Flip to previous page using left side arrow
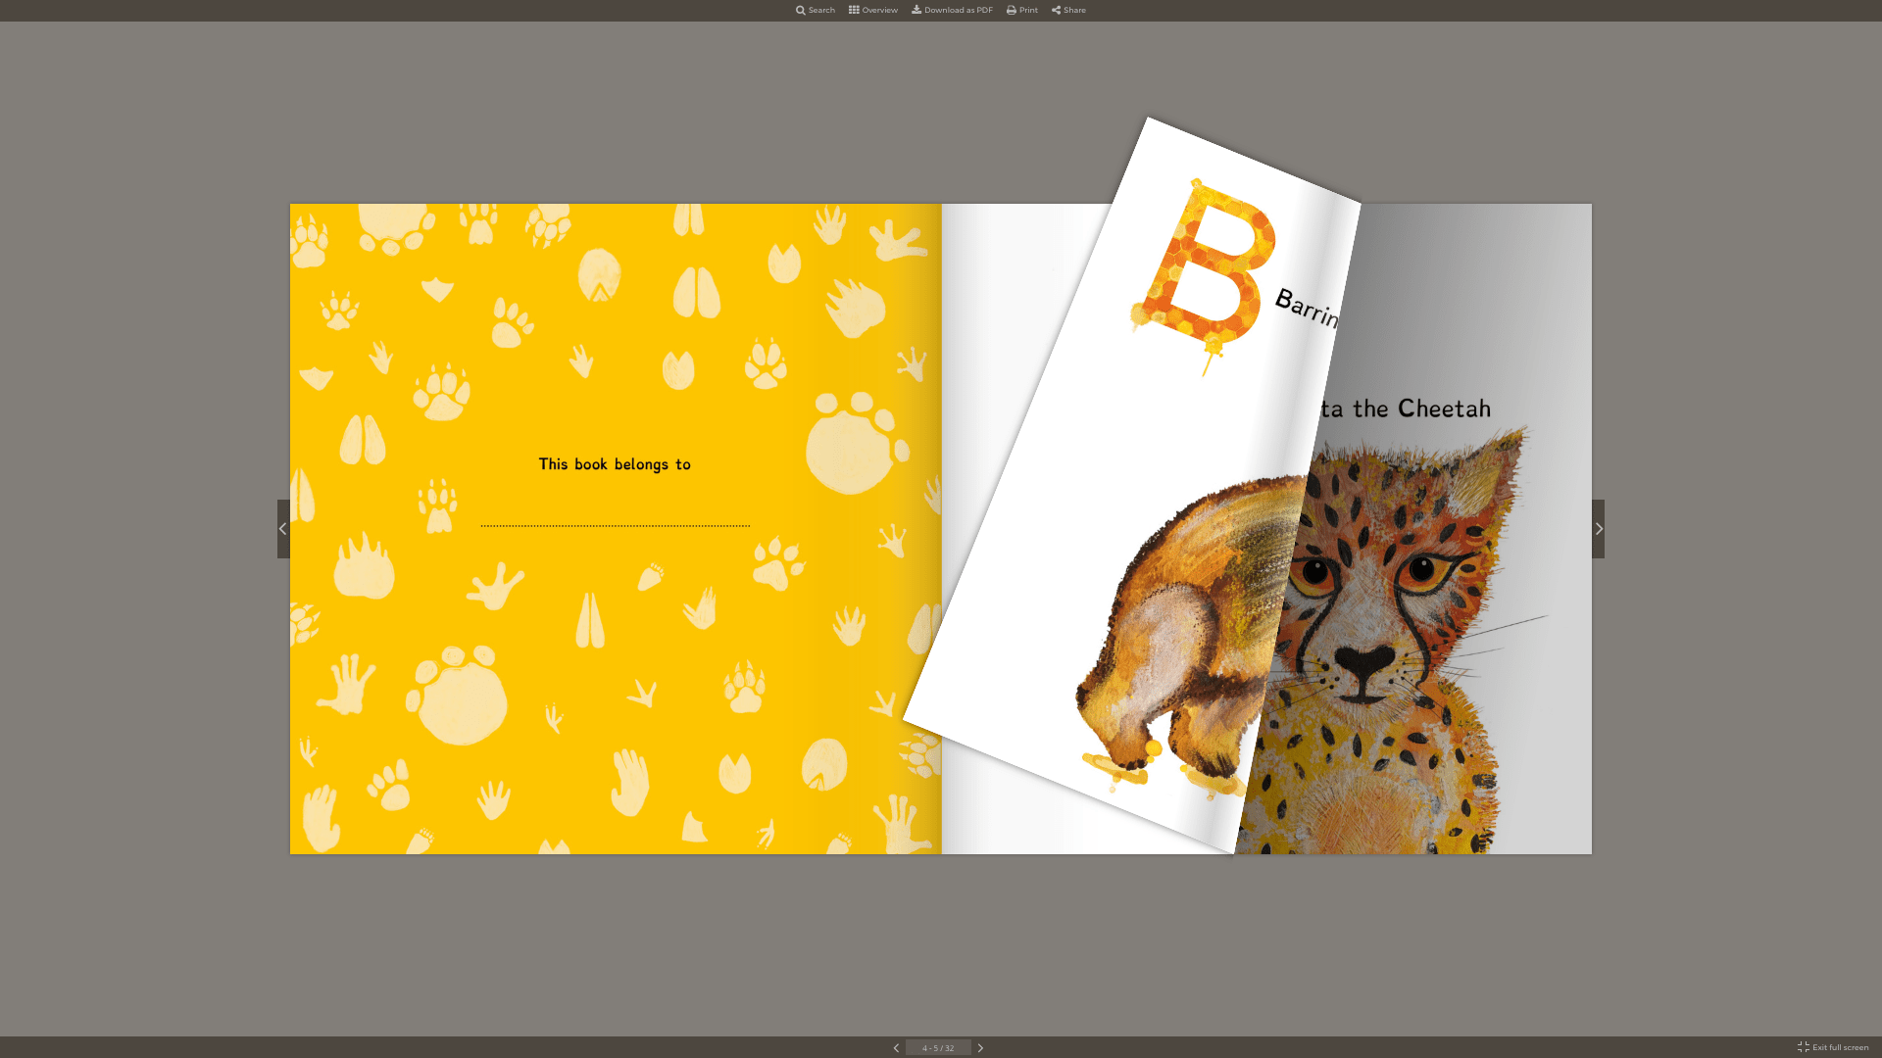Image resolution: width=1882 pixels, height=1058 pixels. [283, 529]
